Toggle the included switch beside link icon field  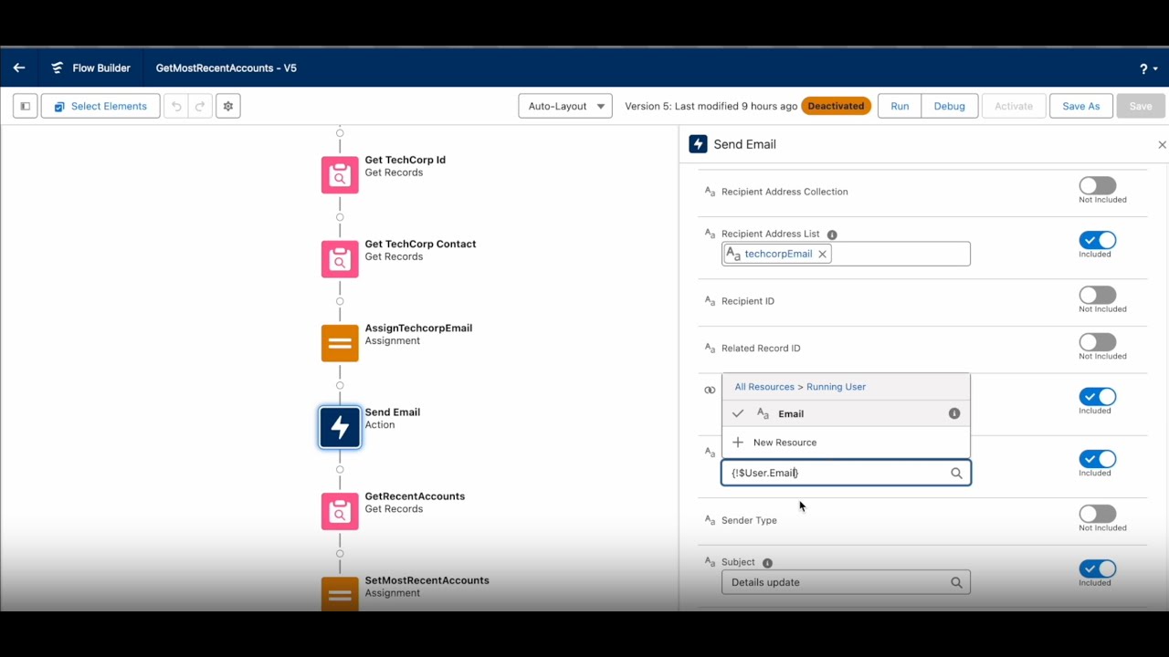[1097, 397]
